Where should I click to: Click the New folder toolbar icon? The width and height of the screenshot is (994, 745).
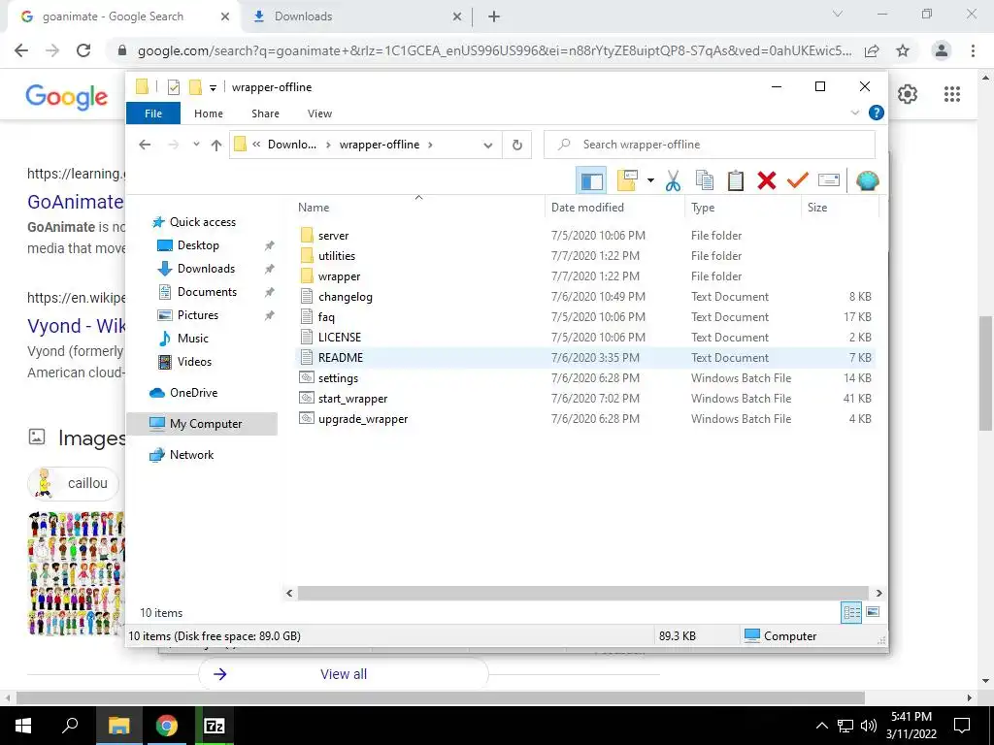coord(627,180)
